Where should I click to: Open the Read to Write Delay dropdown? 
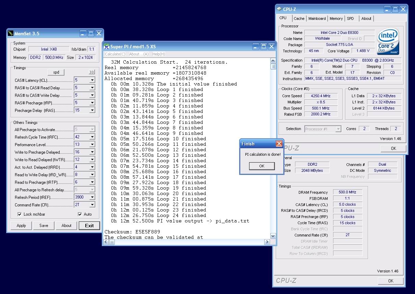pyautogui.click(x=92, y=175)
